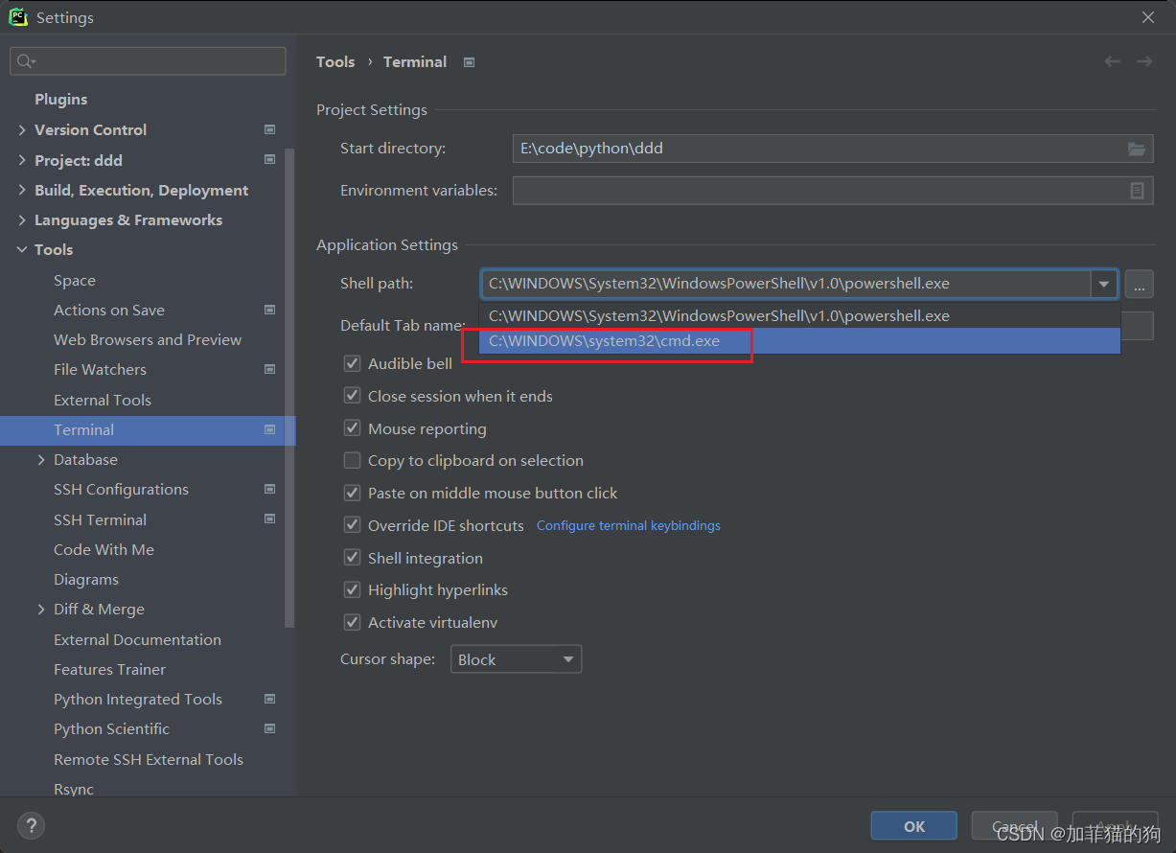1176x853 pixels.
Task: Open External Documentation settings
Action: (x=137, y=639)
